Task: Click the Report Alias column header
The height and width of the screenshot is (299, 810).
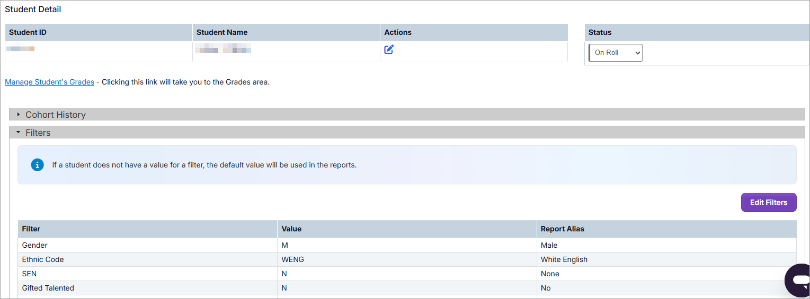Action: coord(562,229)
